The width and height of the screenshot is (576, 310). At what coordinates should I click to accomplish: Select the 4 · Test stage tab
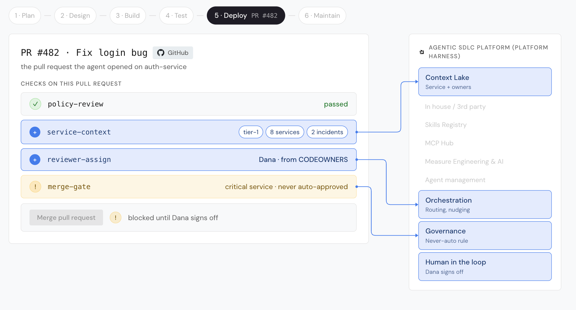pos(176,16)
